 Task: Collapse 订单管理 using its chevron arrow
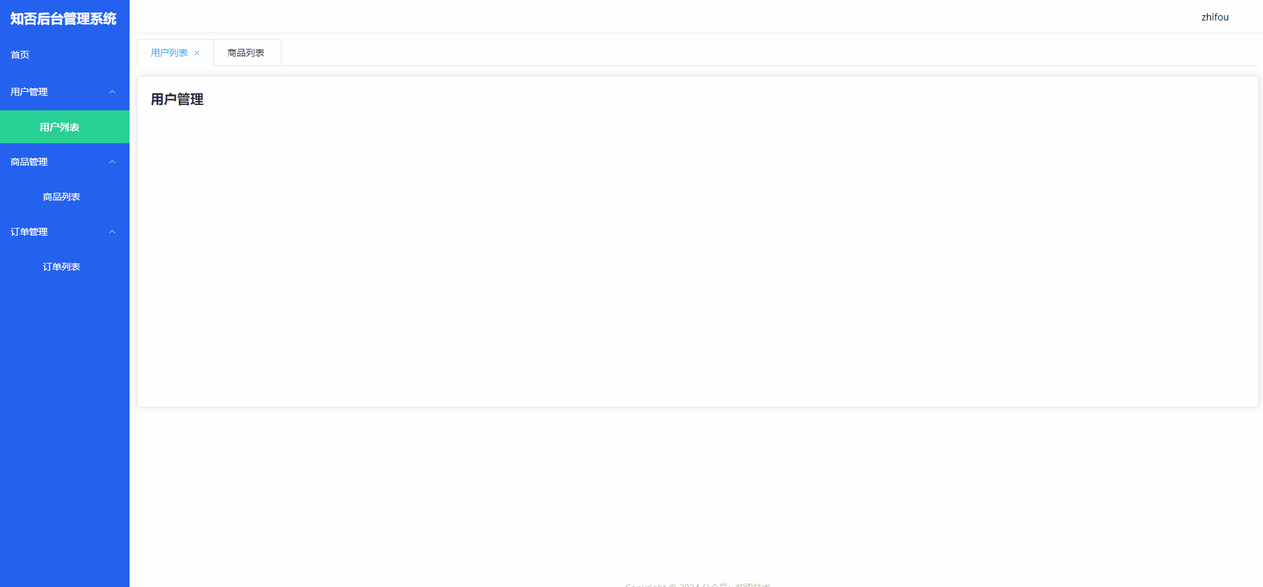(112, 232)
